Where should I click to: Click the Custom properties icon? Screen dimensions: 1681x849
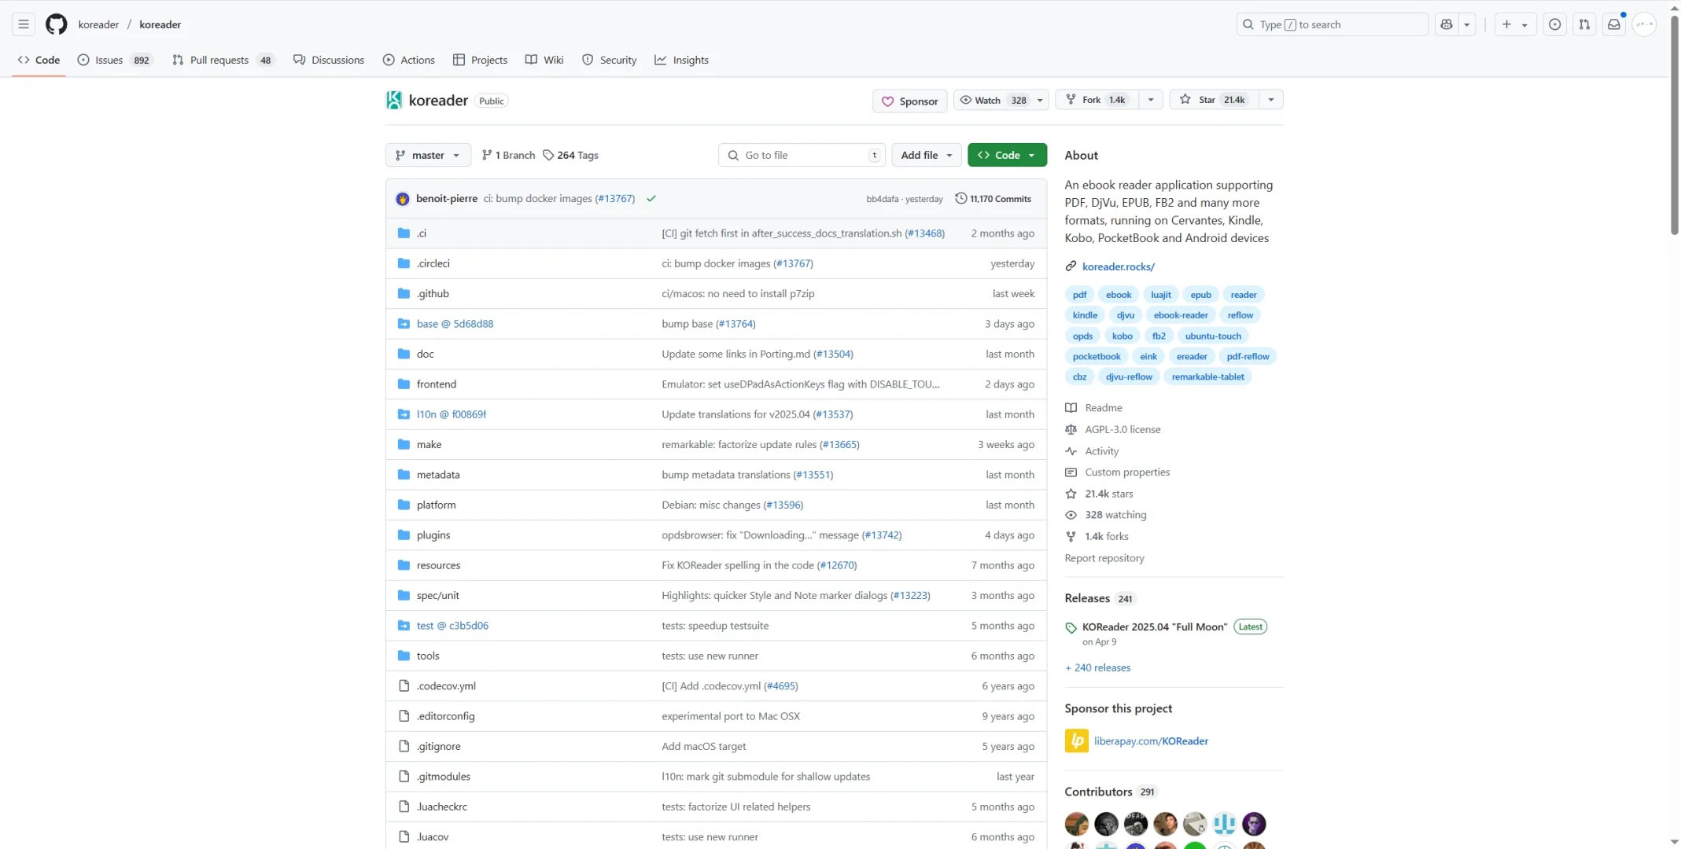coord(1071,472)
